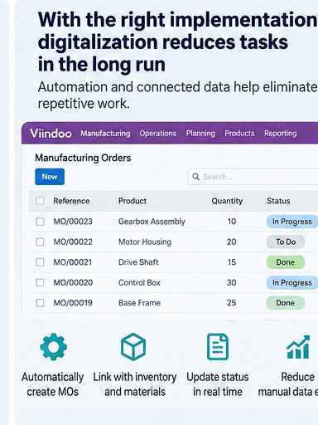Click quantity 20 for Motor Housing
This screenshot has width=318, height=425.
pos(232,242)
